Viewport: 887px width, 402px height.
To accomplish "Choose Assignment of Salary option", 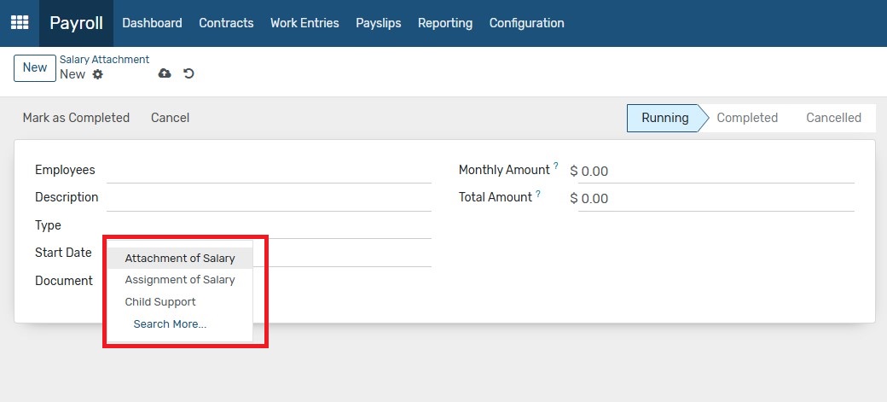I will click(x=180, y=280).
